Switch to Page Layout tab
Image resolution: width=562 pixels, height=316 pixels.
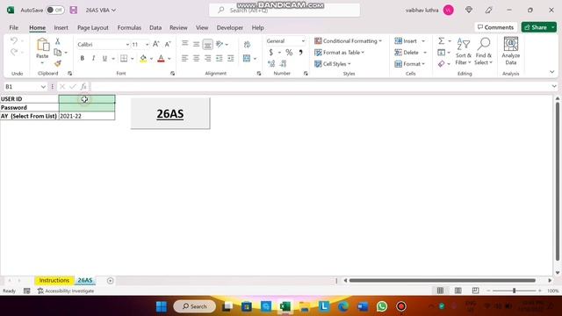(x=93, y=27)
